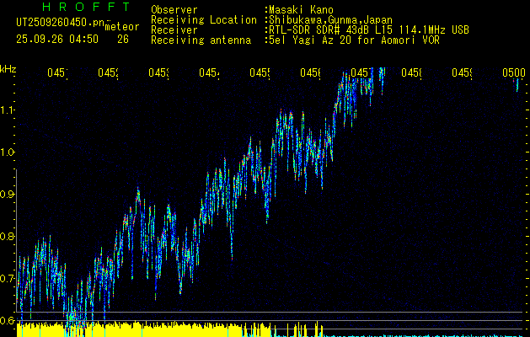Screen dimensions: 530x337
Task: Click the 0.8 frequency axis label
Action: [x=7, y=236]
